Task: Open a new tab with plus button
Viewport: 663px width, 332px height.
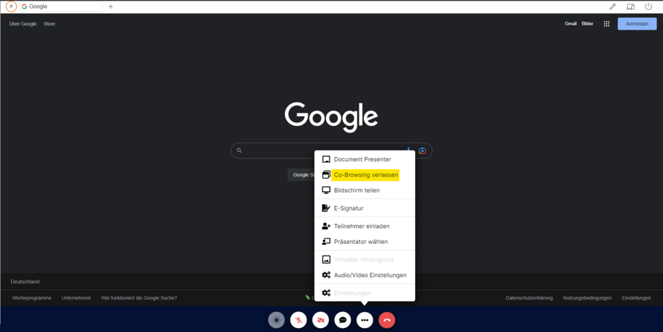Action: 111,7
